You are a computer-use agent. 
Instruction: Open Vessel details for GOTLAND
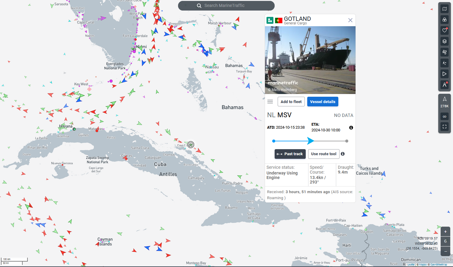pyautogui.click(x=323, y=102)
